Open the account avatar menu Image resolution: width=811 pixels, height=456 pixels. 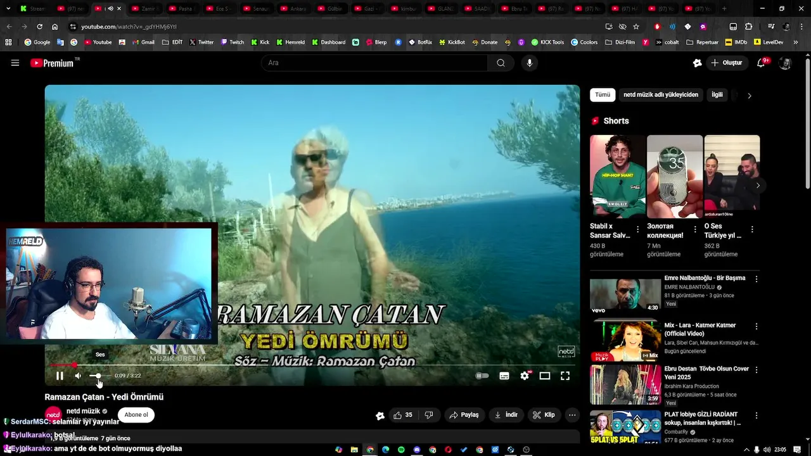(785, 63)
